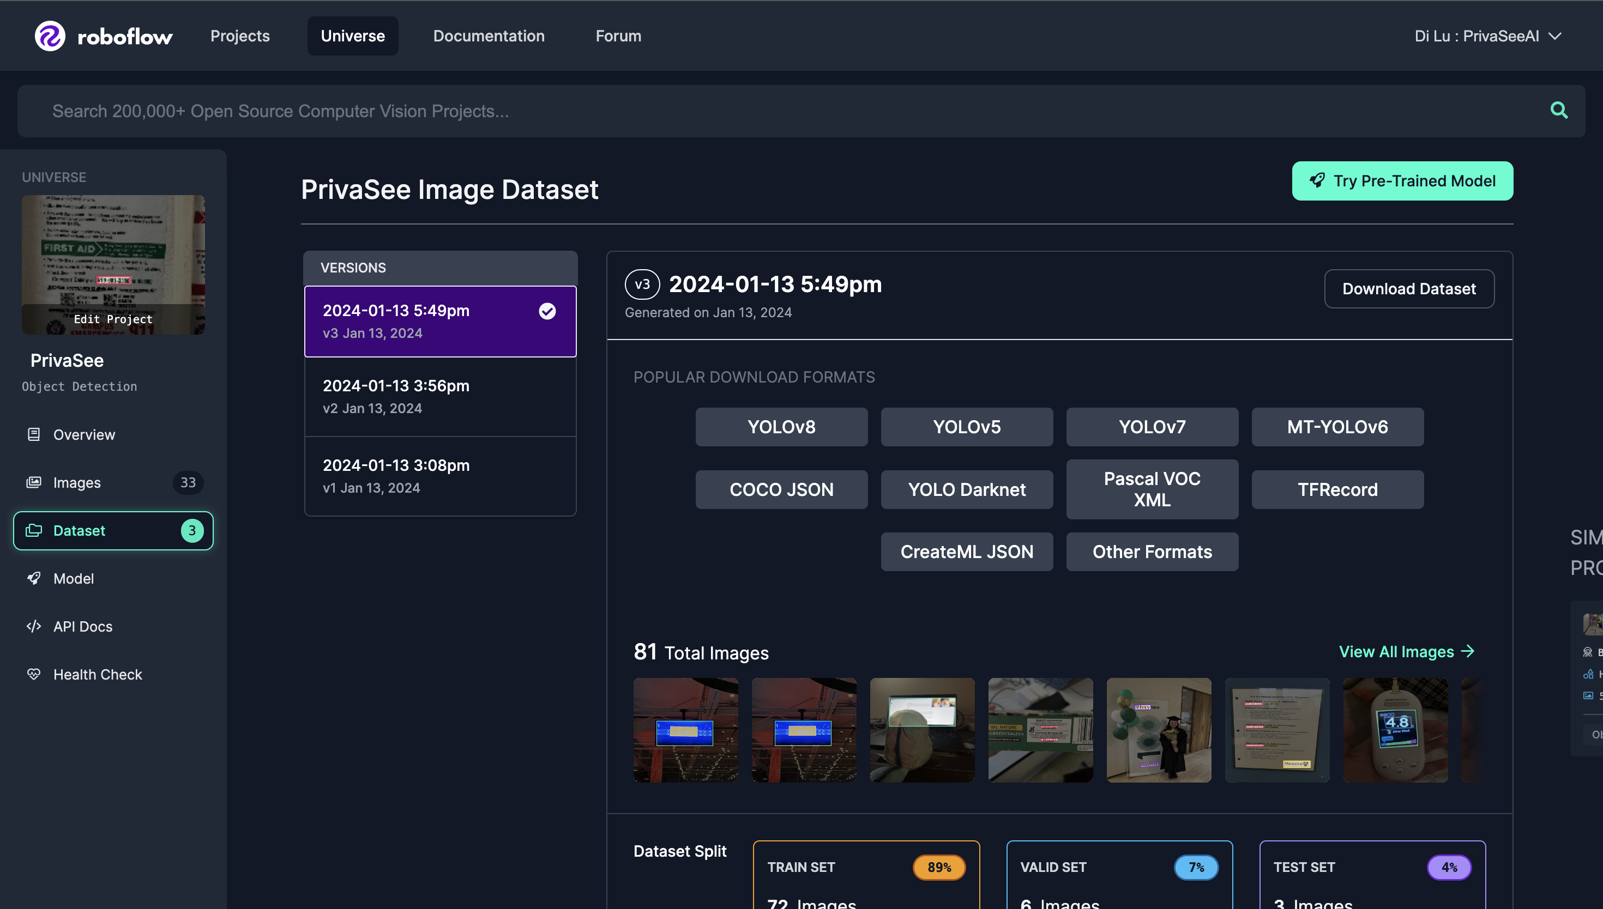The image size is (1603, 909).
Task: Click the 3 dataset versions badge
Action: pos(192,531)
